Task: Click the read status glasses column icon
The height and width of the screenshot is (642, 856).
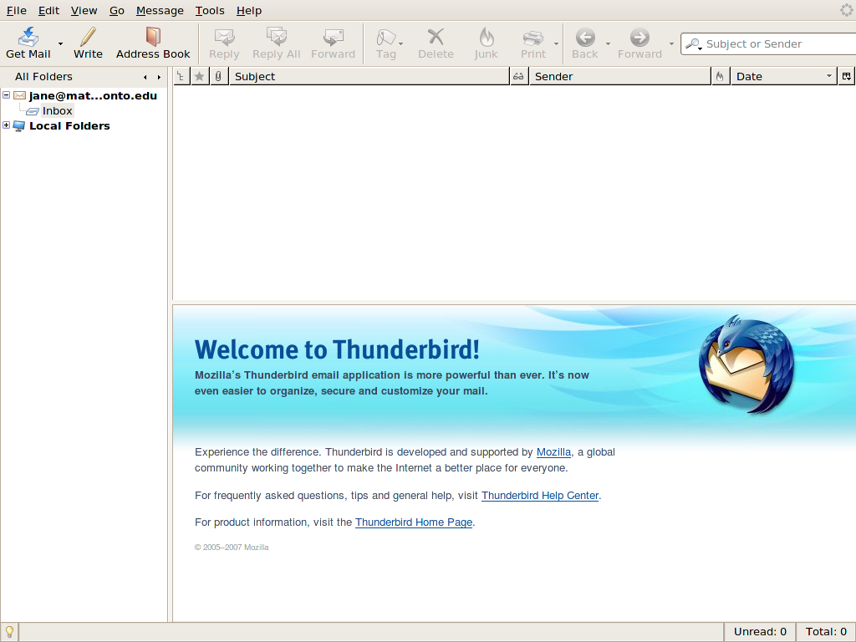Action: (x=518, y=76)
